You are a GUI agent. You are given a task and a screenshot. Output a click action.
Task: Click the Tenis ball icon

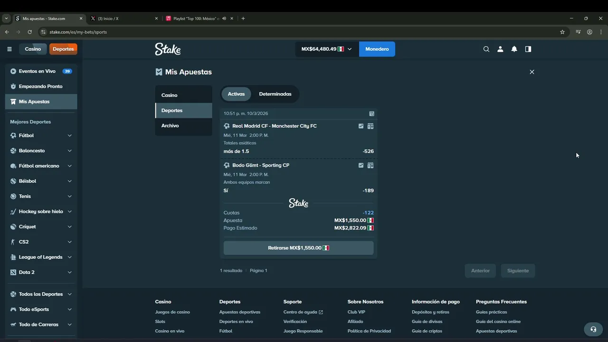(13, 196)
